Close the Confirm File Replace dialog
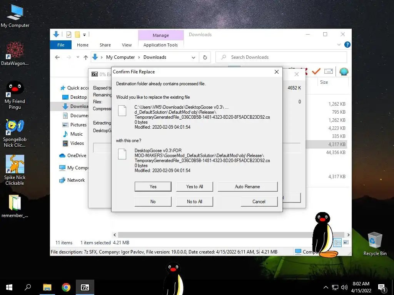 (x=277, y=72)
